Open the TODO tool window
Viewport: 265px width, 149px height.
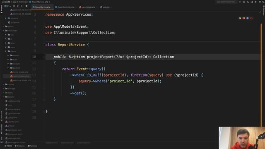[x=8, y=146]
